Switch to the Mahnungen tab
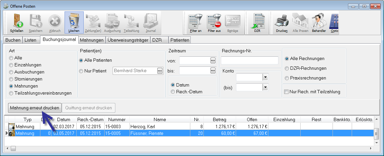The image size is (384, 156). [x=92, y=40]
